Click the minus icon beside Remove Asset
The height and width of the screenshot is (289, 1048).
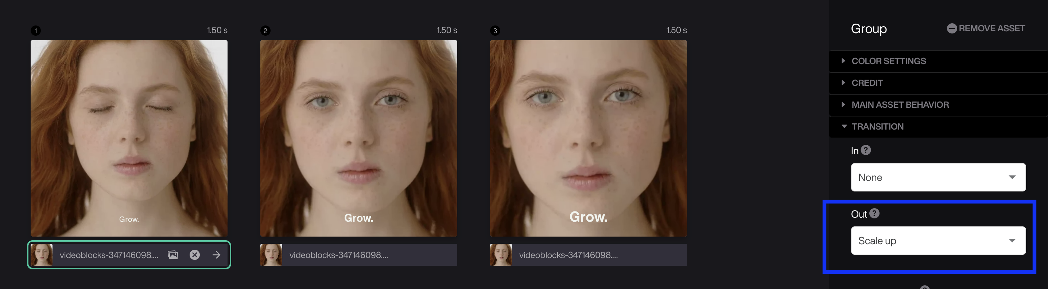tap(952, 28)
